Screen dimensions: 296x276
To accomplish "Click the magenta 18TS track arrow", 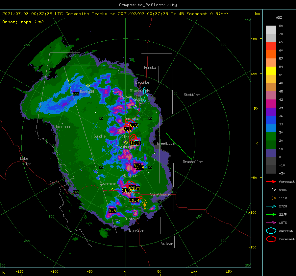I will point(271,223).
